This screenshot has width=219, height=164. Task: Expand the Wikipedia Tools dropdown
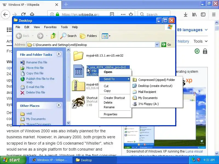(200, 41)
